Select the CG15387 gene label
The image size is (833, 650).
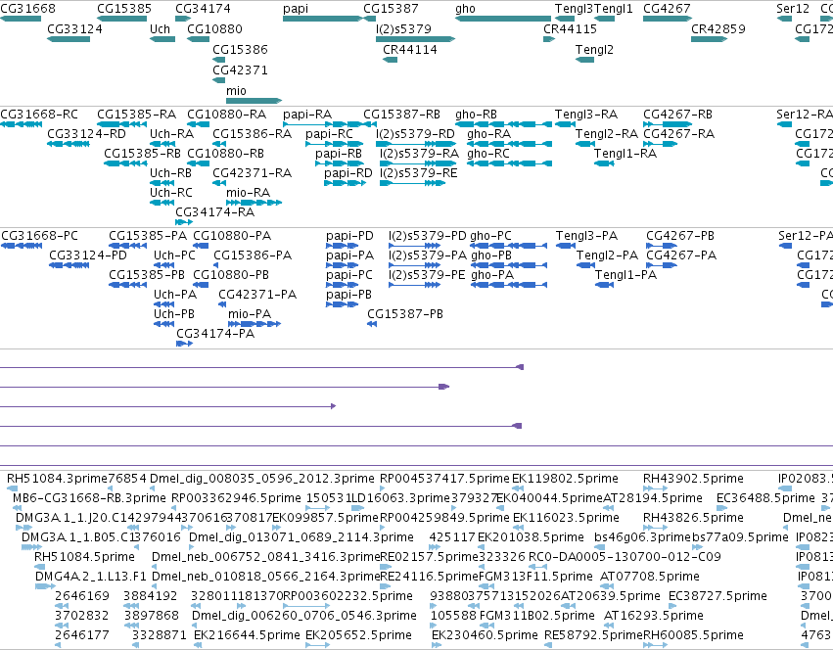click(391, 9)
